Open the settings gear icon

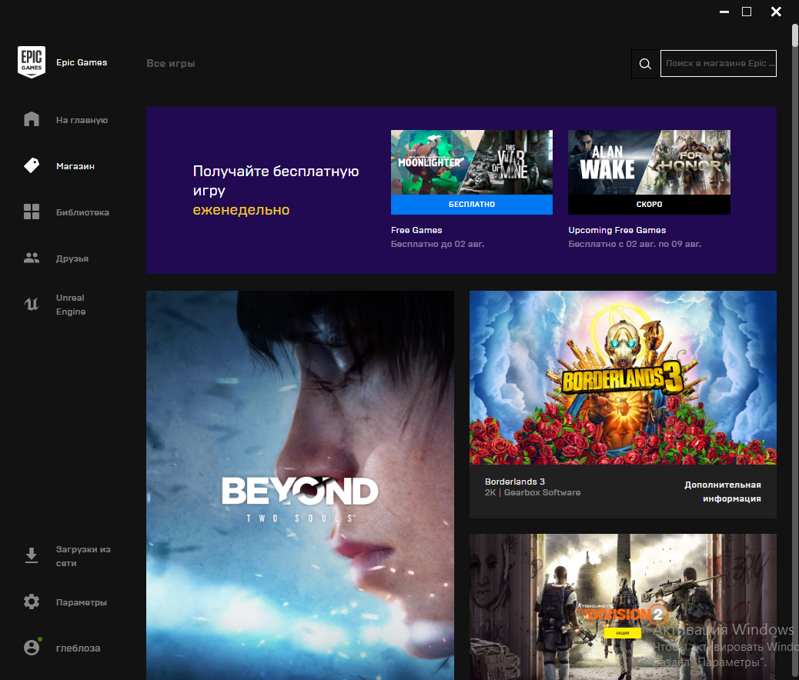coord(31,602)
